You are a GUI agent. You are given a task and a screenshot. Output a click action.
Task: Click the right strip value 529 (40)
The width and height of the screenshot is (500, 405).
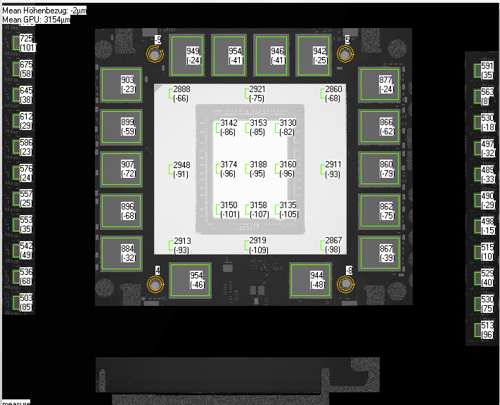[x=487, y=278]
